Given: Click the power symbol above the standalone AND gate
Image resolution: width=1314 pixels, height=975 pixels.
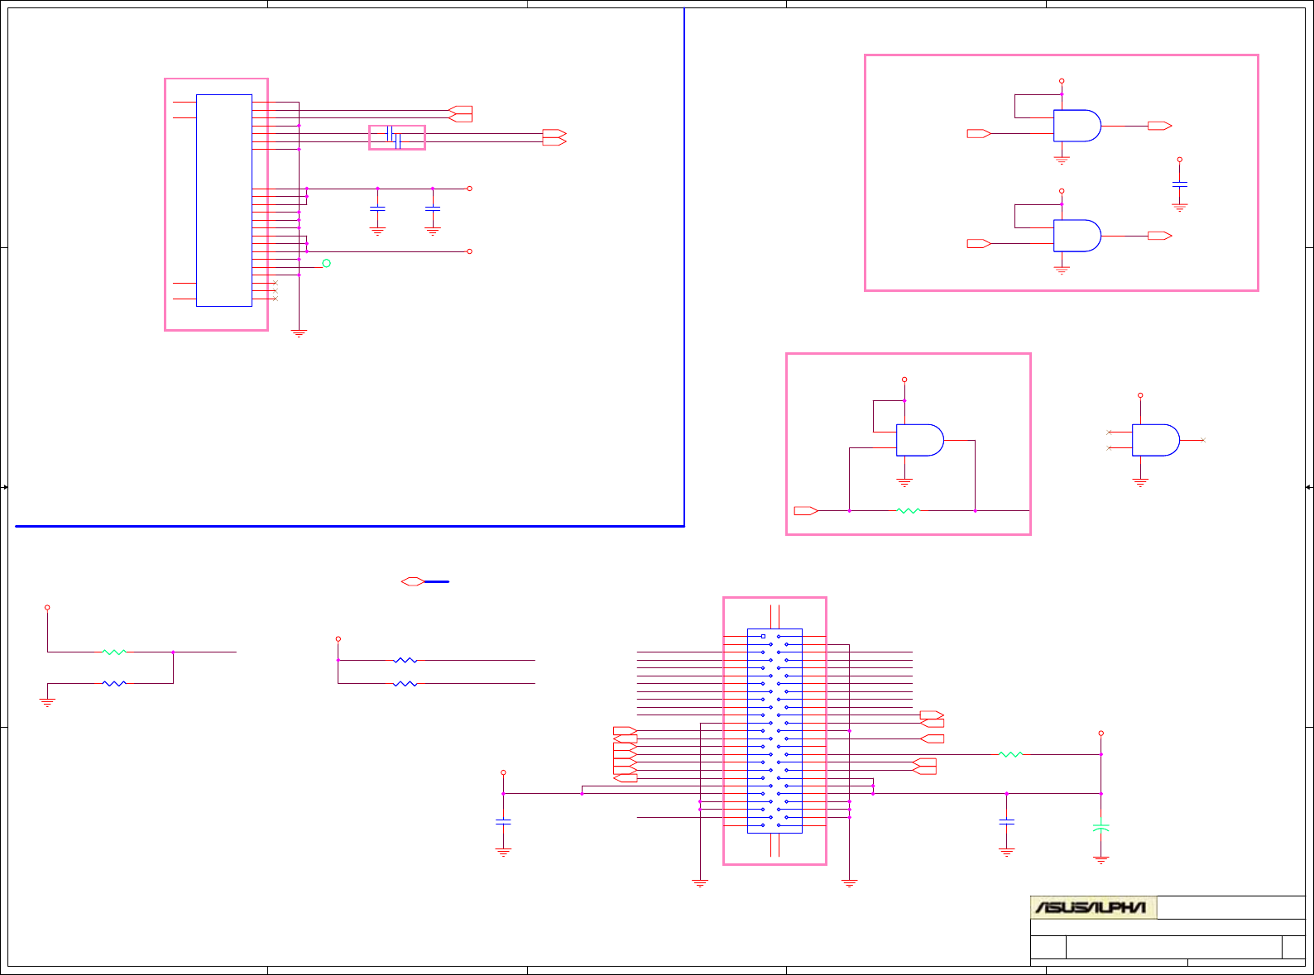Looking at the screenshot, I should coord(1140,395).
